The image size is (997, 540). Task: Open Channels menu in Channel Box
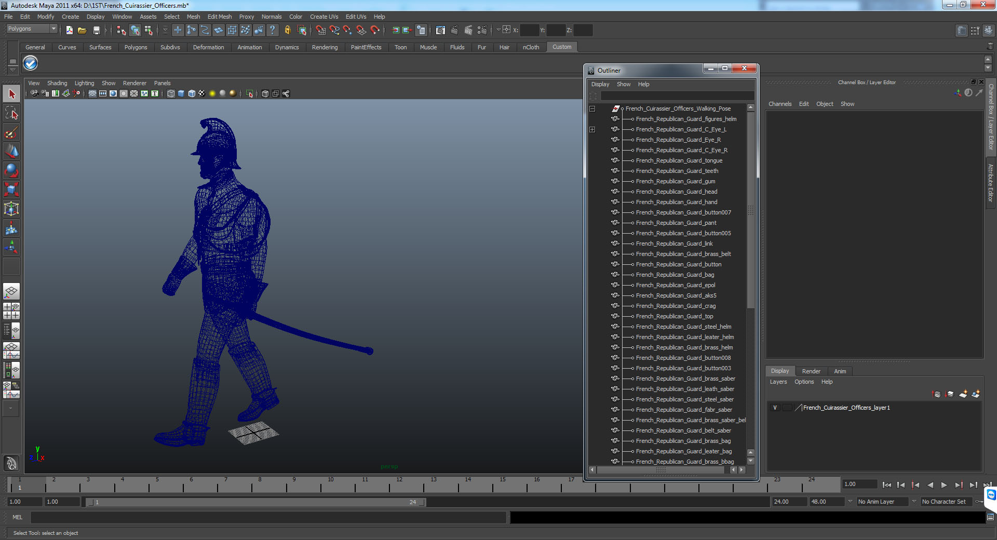pyautogui.click(x=780, y=104)
